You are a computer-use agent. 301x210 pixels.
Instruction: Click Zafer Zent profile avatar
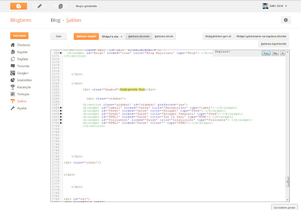pyautogui.click(x=265, y=6)
